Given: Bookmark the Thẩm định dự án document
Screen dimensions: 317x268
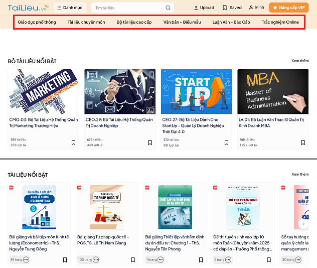Looking at the screenshot, I should [201, 259].
